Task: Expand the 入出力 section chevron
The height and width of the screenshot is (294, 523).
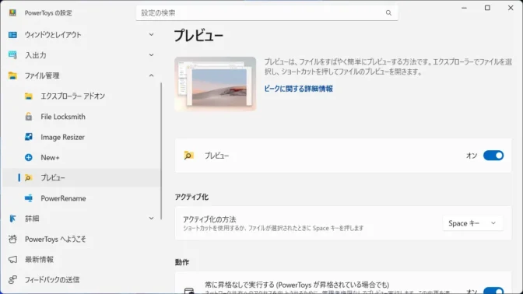Action: (151, 55)
